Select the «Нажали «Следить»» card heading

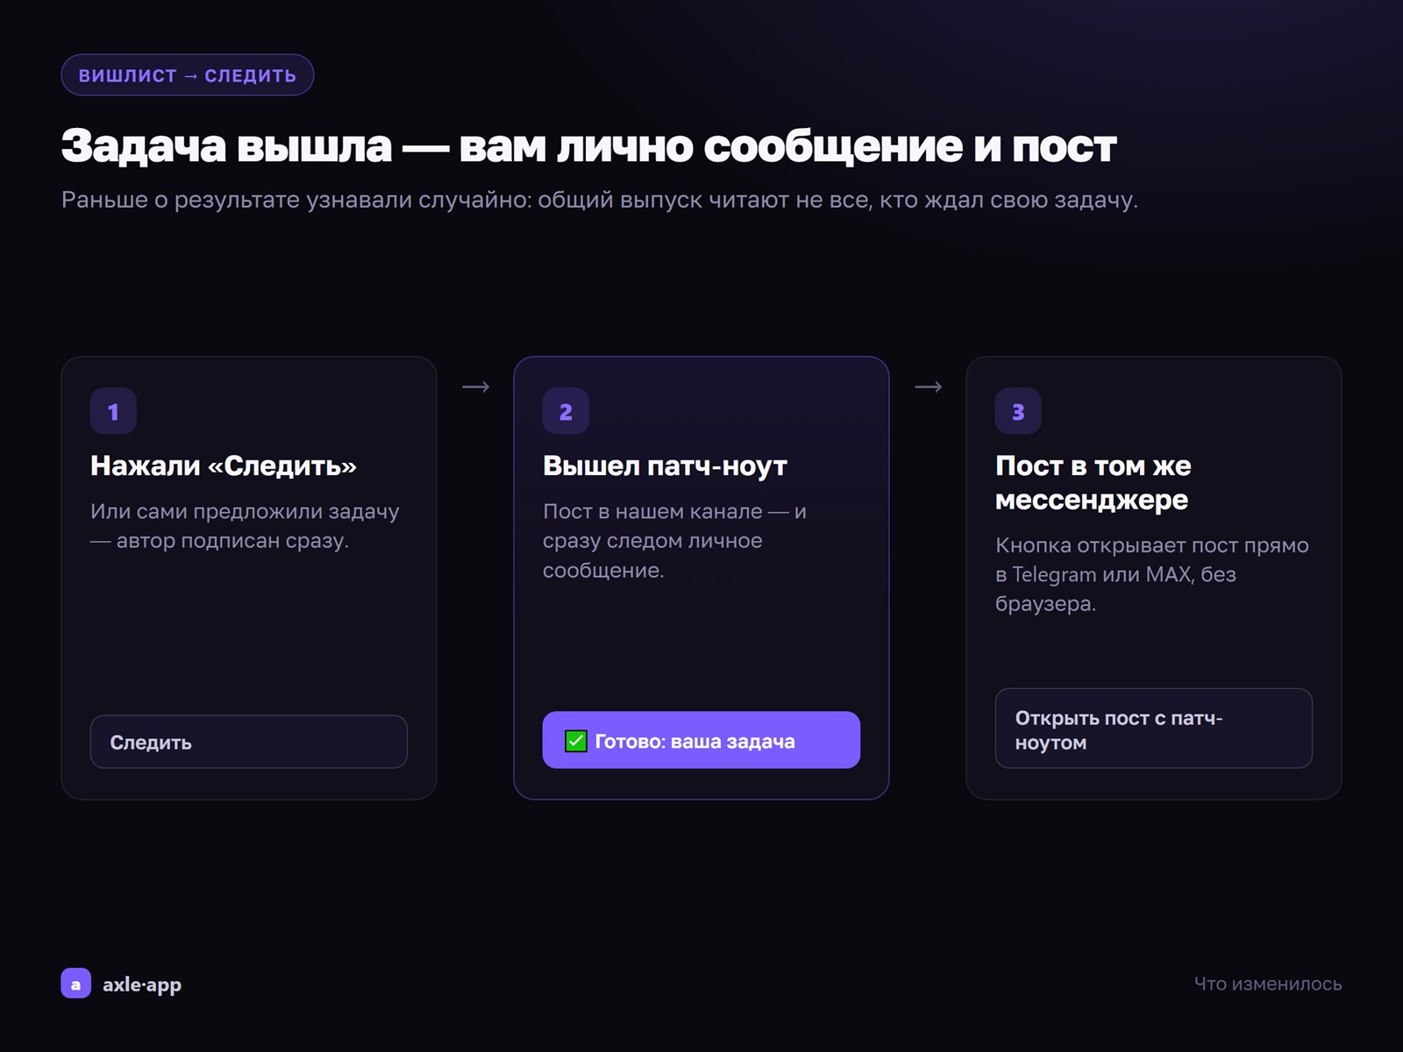[224, 466]
